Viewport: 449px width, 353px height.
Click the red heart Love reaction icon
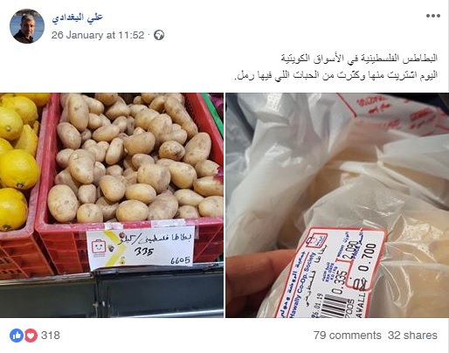(31, 336)
